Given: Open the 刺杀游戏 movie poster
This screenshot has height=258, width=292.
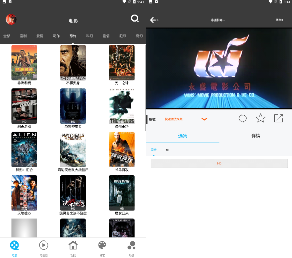Looking at the screenshot, I should click(24, 106).
